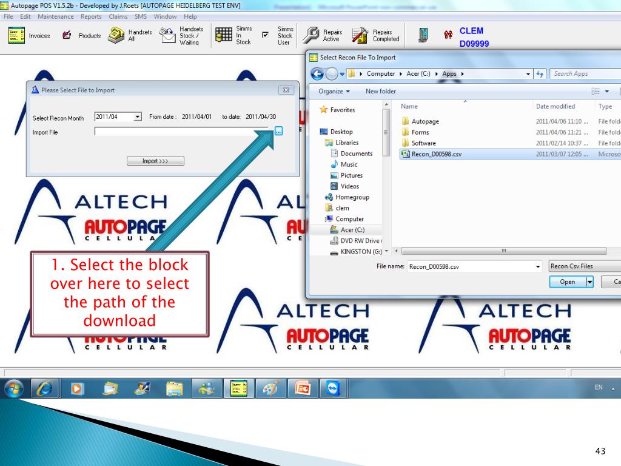Click the horizontal scrollbar of the file list
The image size is (621, 466).
pyautogui.click(x=504, y=251)
